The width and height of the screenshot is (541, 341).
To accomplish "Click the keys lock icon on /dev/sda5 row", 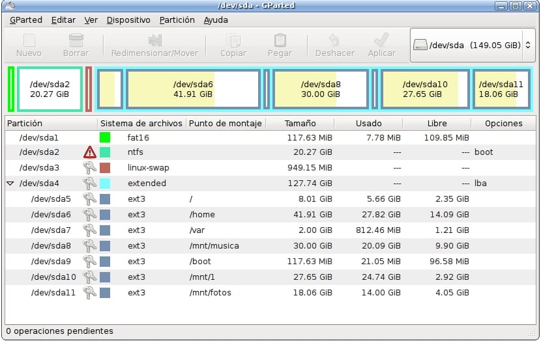I will click(x=89, y=199).
